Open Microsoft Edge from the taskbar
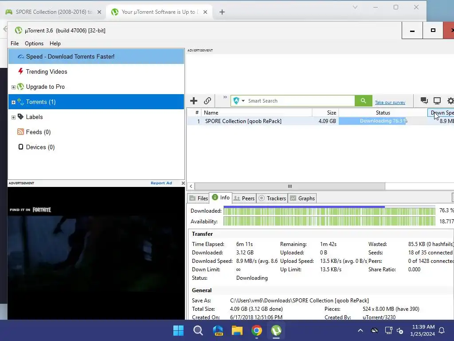Image resolution: width=454 pixels, height=341 pixels. click(x=218, y=330)
